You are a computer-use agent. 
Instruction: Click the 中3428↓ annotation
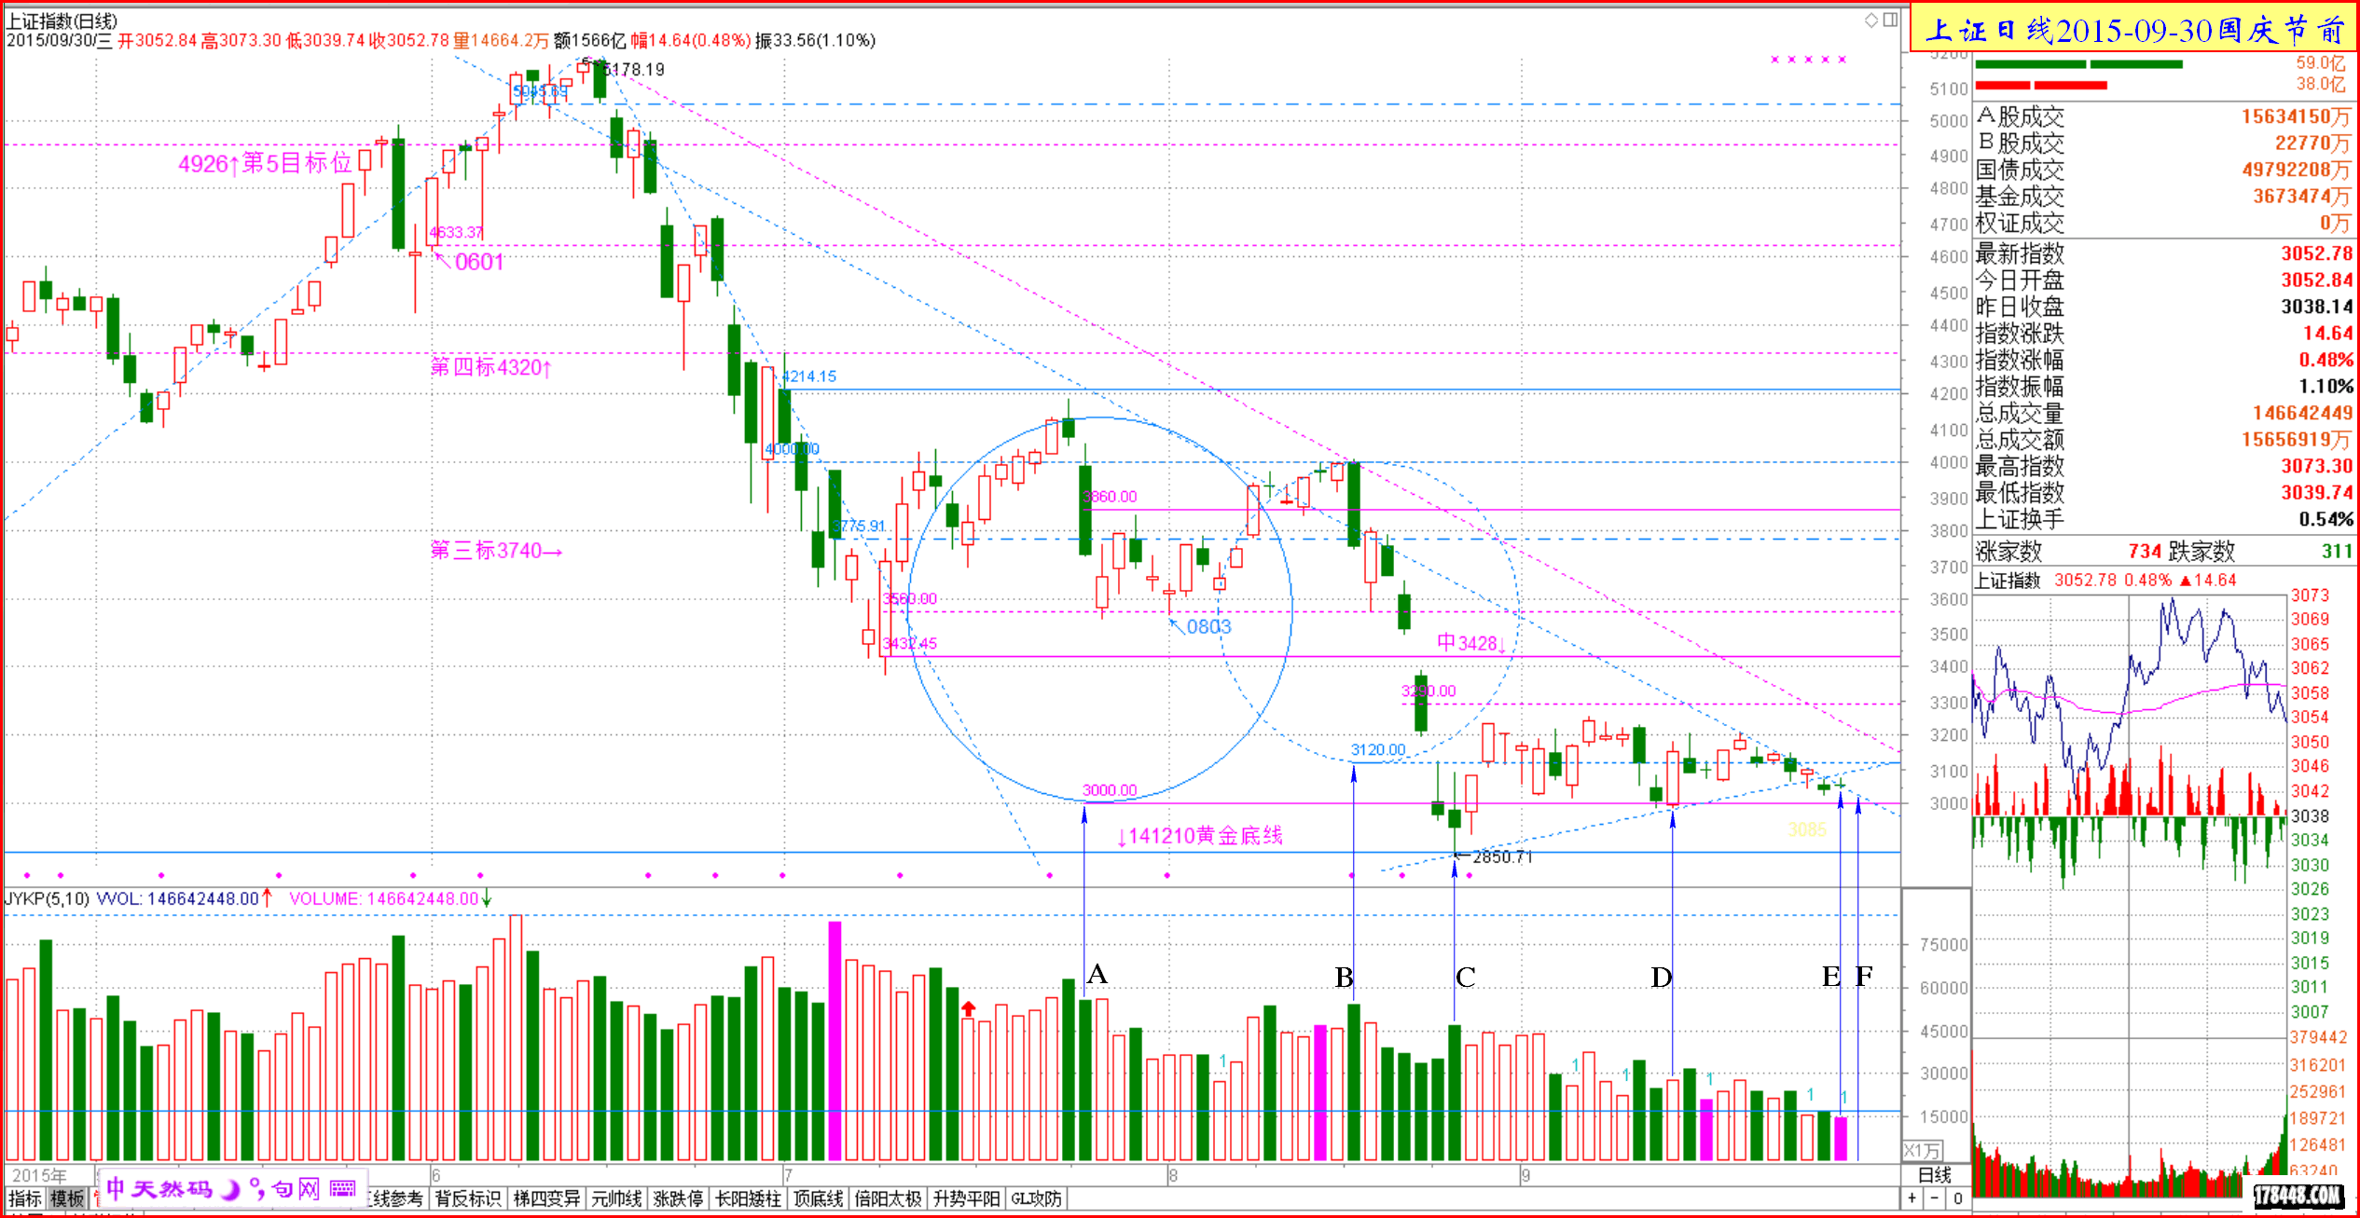click(x=1471, y=643)
